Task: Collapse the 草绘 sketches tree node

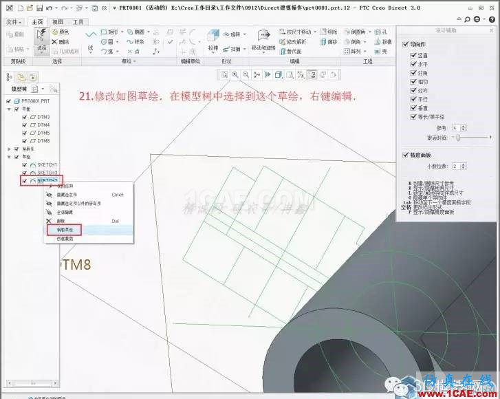Action: [x=9, y=157]
